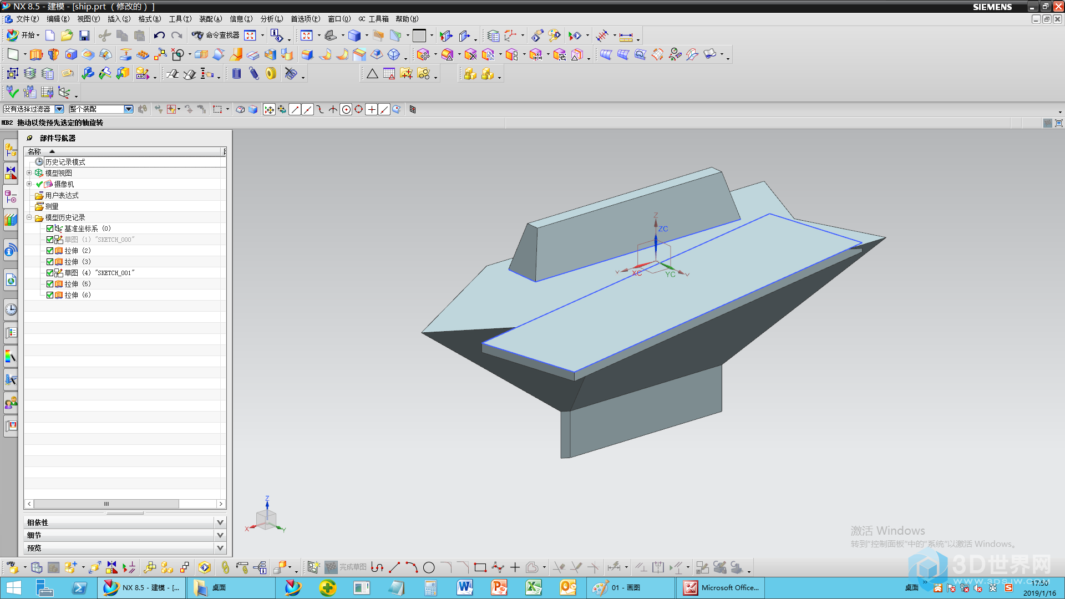
Task: Toggle checkbox for 拉伸 (6)
Action: [x=50, y=295]
